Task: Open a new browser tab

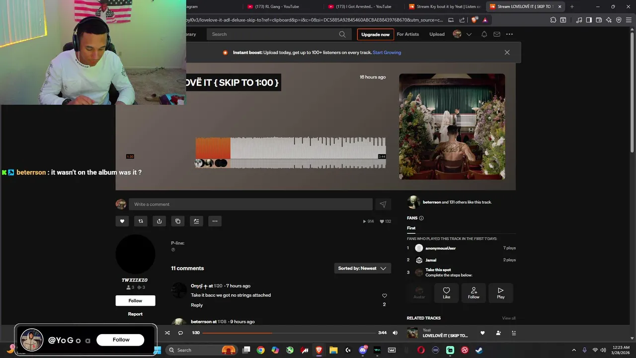Action: tap(572, 6)
